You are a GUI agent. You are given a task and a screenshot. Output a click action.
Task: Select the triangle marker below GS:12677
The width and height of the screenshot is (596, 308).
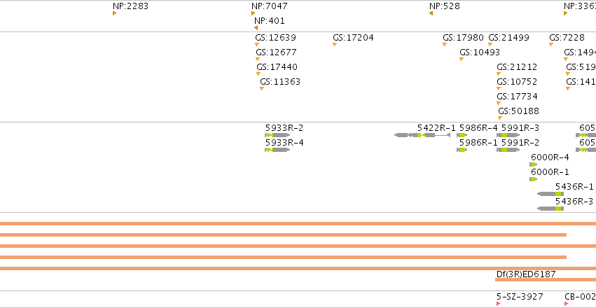(x=258, y=59)
